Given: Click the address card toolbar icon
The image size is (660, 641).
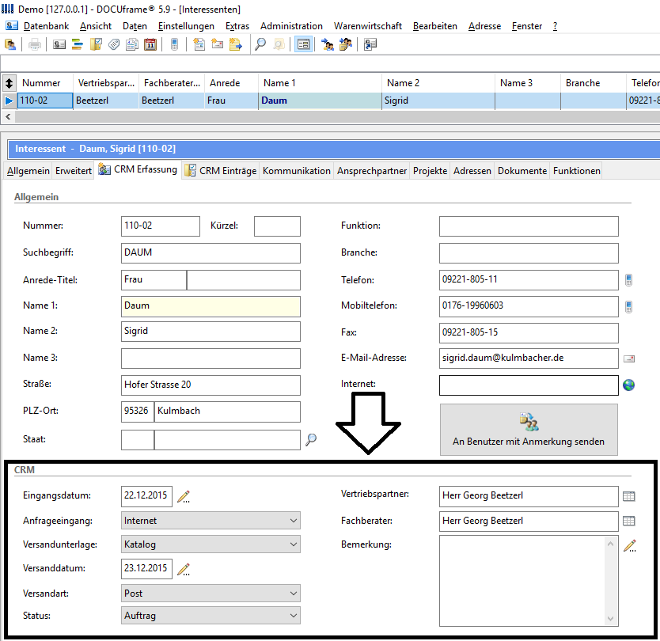Looking at the screenshot, I should (x=59, y=44).
